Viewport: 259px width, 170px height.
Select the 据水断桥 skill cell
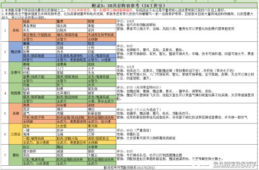(x=39, y=151)
